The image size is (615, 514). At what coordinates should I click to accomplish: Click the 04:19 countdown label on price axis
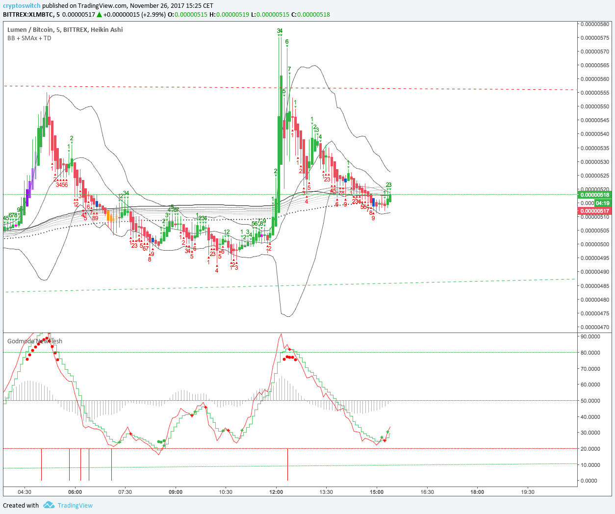(x=603, y=203)
